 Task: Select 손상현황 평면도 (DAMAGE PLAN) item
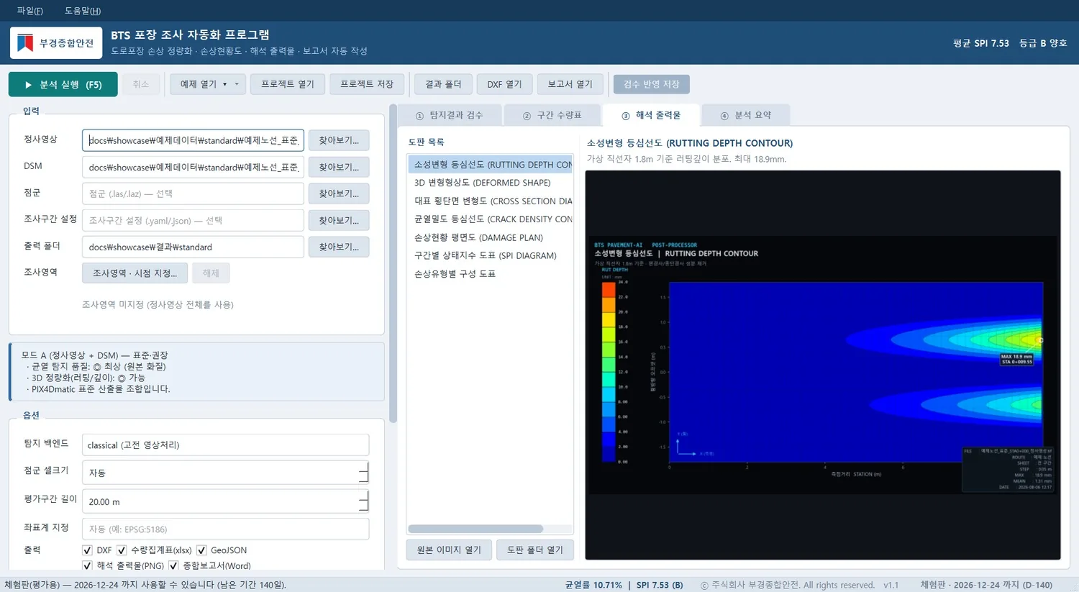click(x=490, y=237)
